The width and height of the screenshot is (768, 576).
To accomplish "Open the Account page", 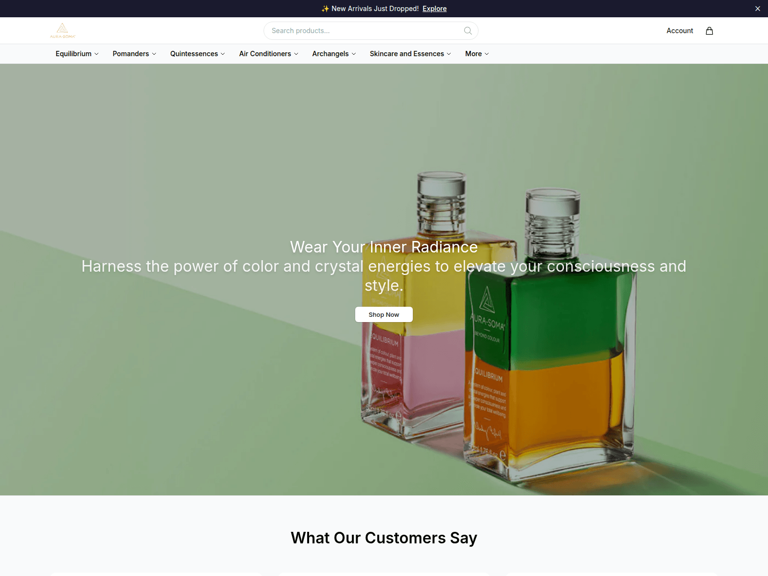I will (x=680, y=31).
